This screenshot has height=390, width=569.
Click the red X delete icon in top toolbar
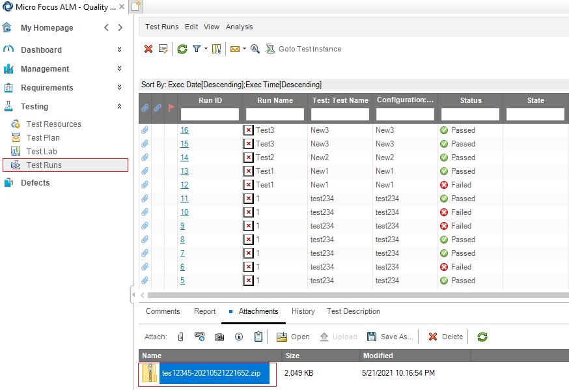tap(148, 49)
